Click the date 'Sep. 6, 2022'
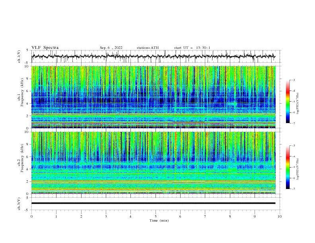The height and width of the screenshot is (243, 315). pyautogui.click(x=111, y=48)
